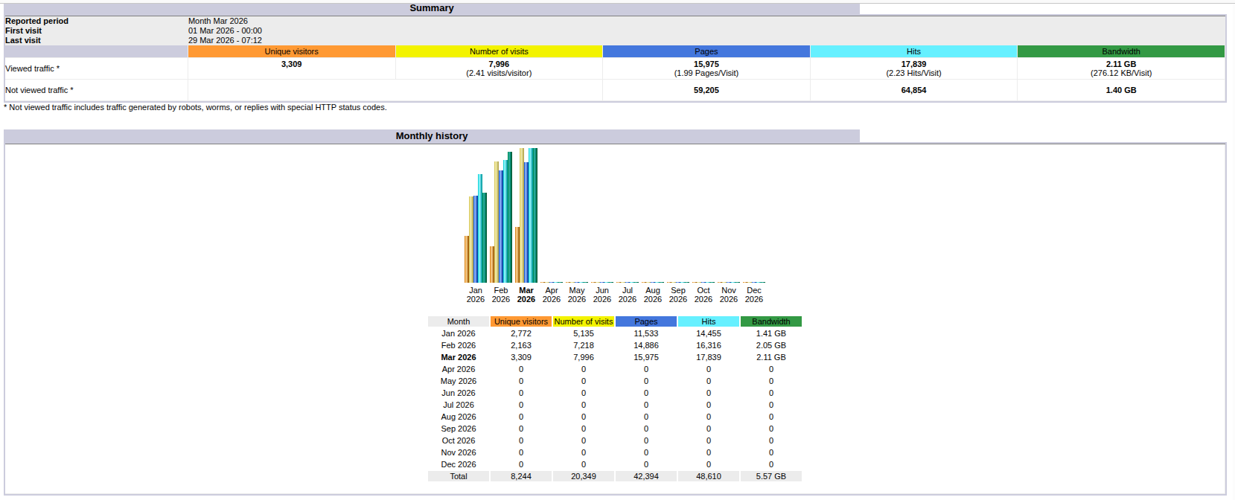Click the tall green March bandwidth bar
The width and height of the screenshot is (1235, 500).
pyautogui.click(x=534, y=216)
